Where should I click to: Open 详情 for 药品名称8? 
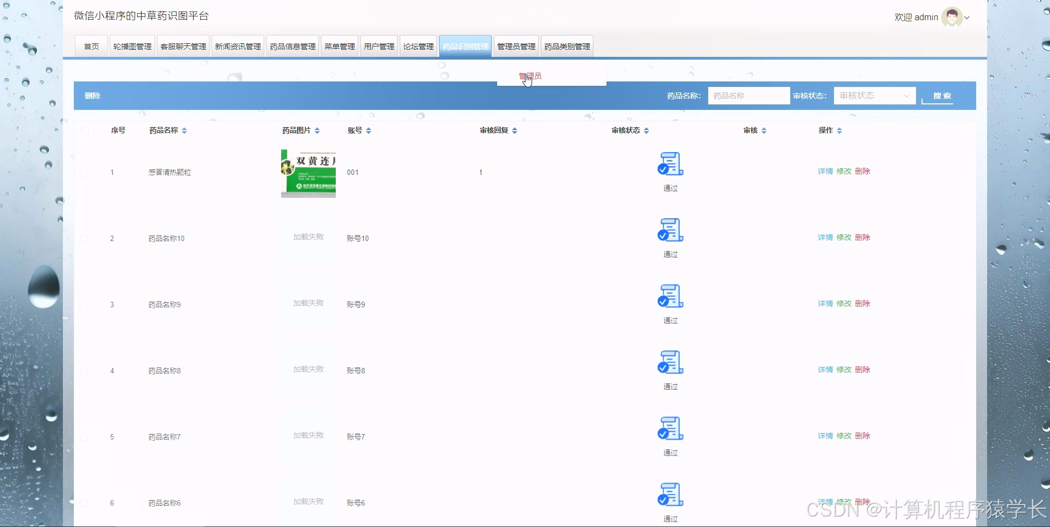pyautogui.click(x=825, y=370)
